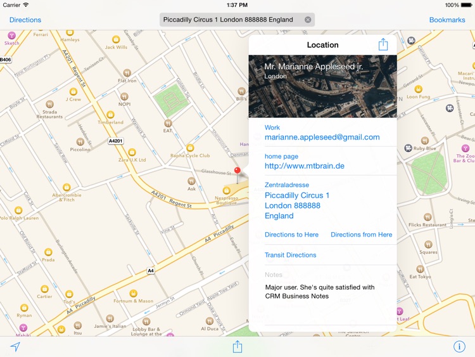Tap the Squares restaurant icon
Screen dimensions: 475x357
(x=428, y=244)
